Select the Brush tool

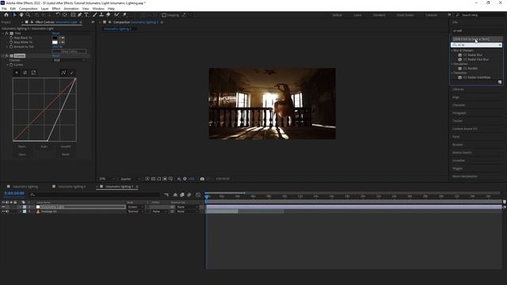pos(95,15)
